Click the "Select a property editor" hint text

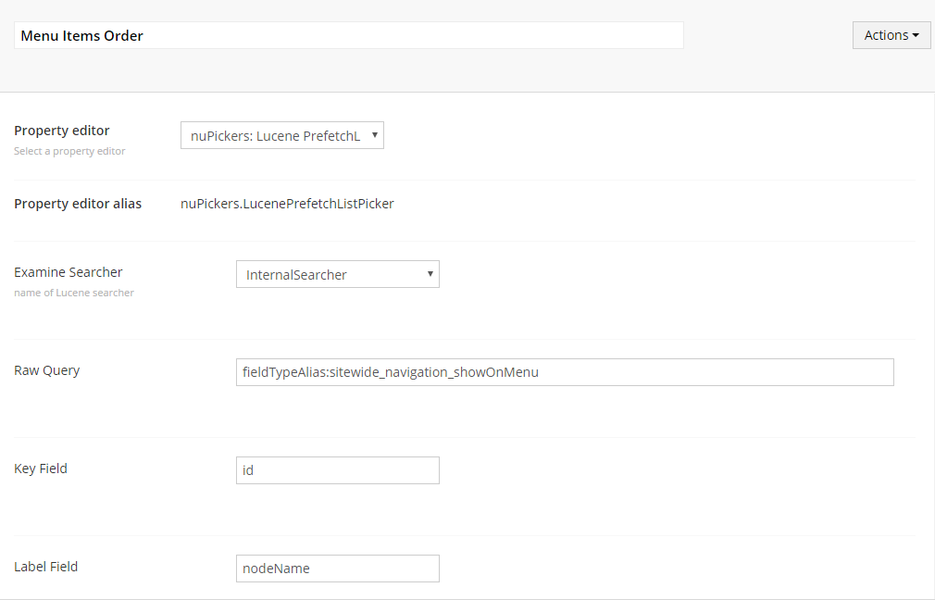coord(69,151)
